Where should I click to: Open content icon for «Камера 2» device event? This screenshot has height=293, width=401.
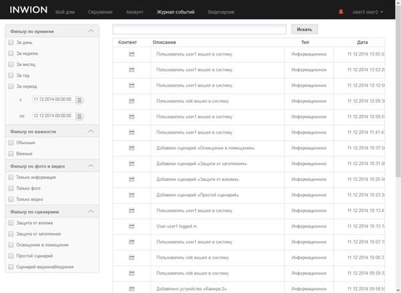click(x=132, y=288)
